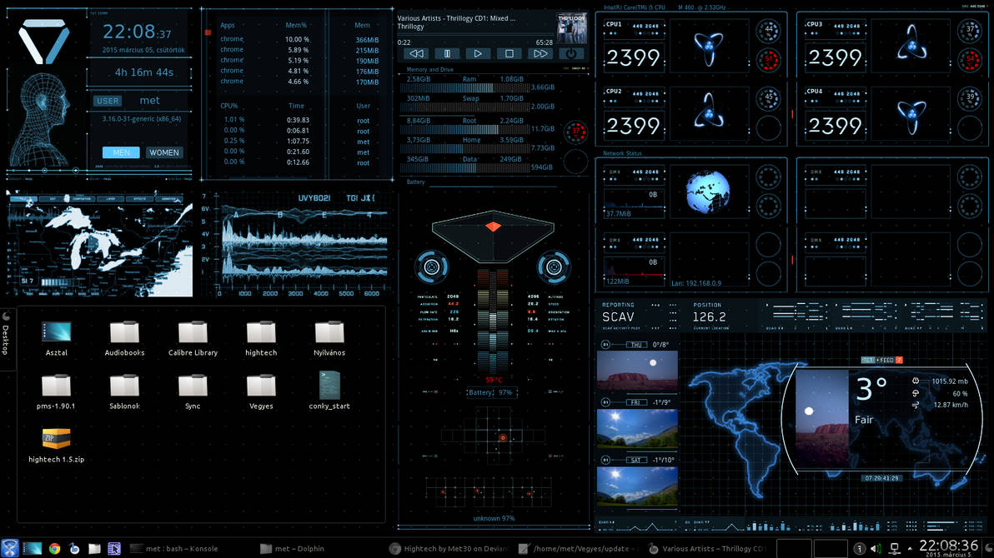Expand the volume control in the system tray
Image resolution: width=994 pixels, height=558 pixels.
click(876, 548)
